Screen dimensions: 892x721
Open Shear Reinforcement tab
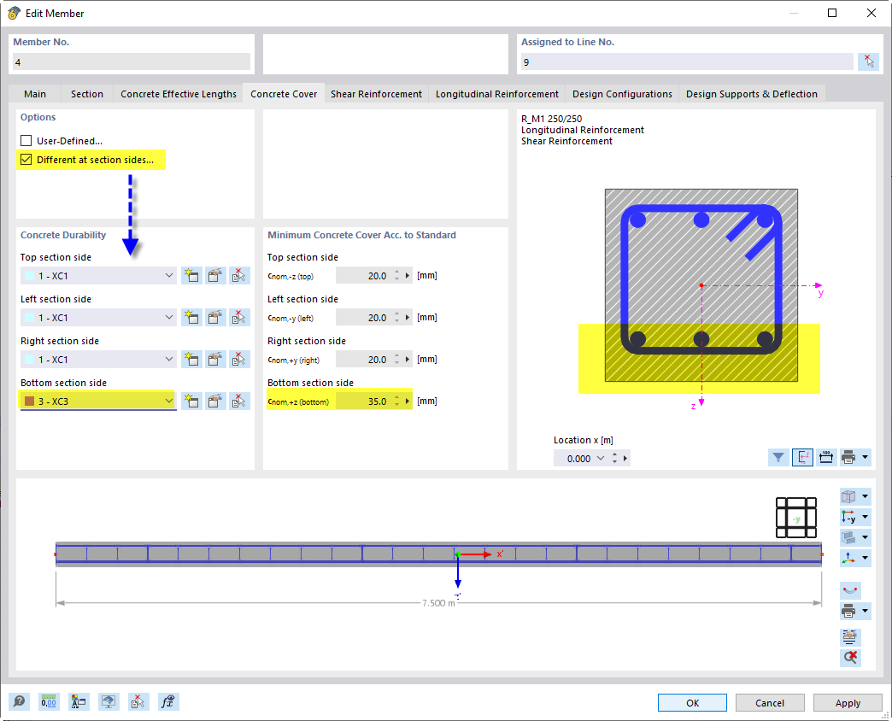[x=376, y=94]
